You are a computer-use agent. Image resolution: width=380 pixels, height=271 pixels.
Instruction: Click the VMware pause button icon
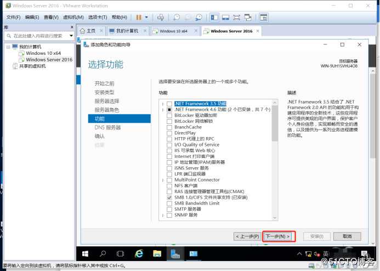click(x=139, y=18)
